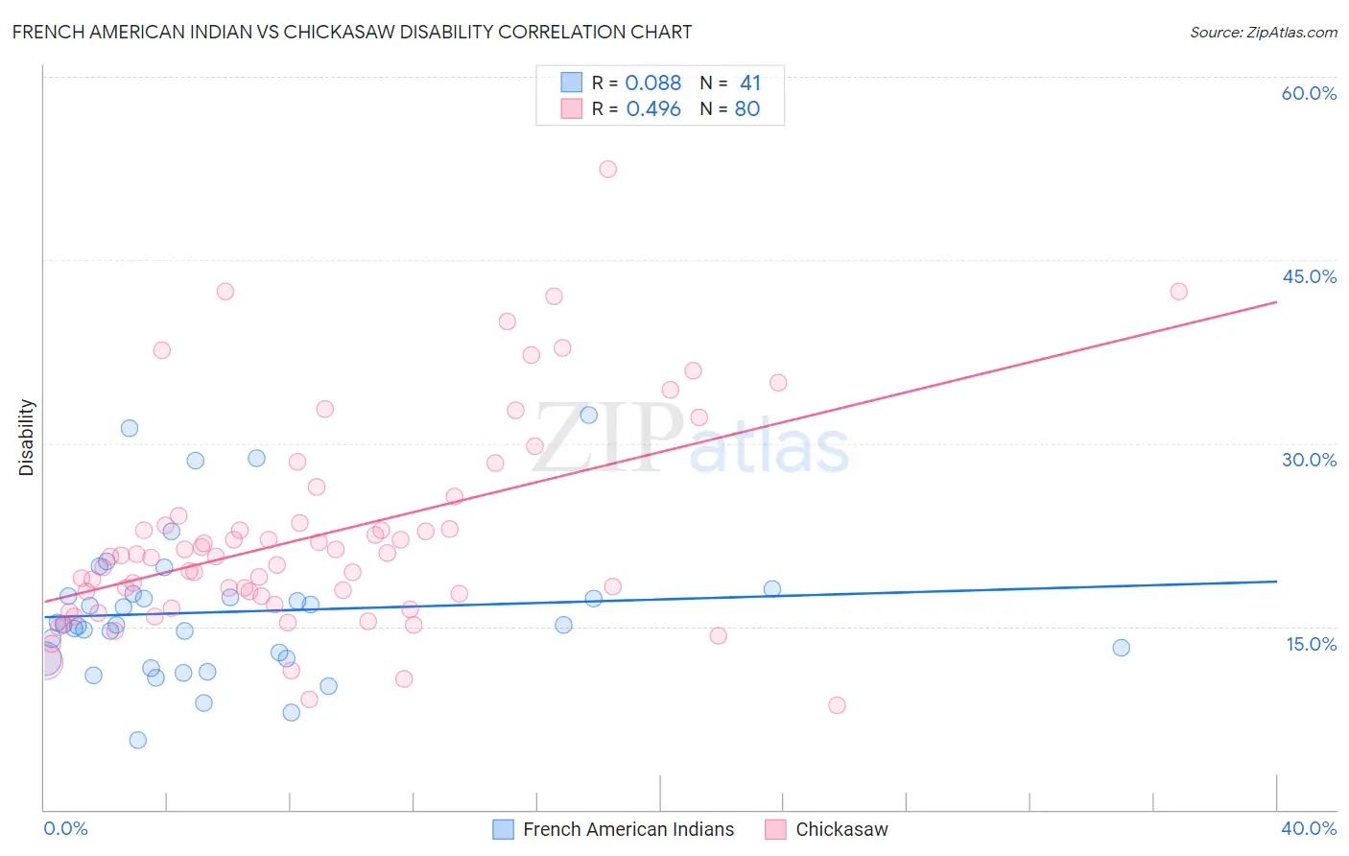Toggle the Chickasaw series legend label
Viewport: 1349px width, 856px height.
pos(841,829)
